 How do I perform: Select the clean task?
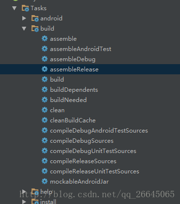click(x=57, y=110)
